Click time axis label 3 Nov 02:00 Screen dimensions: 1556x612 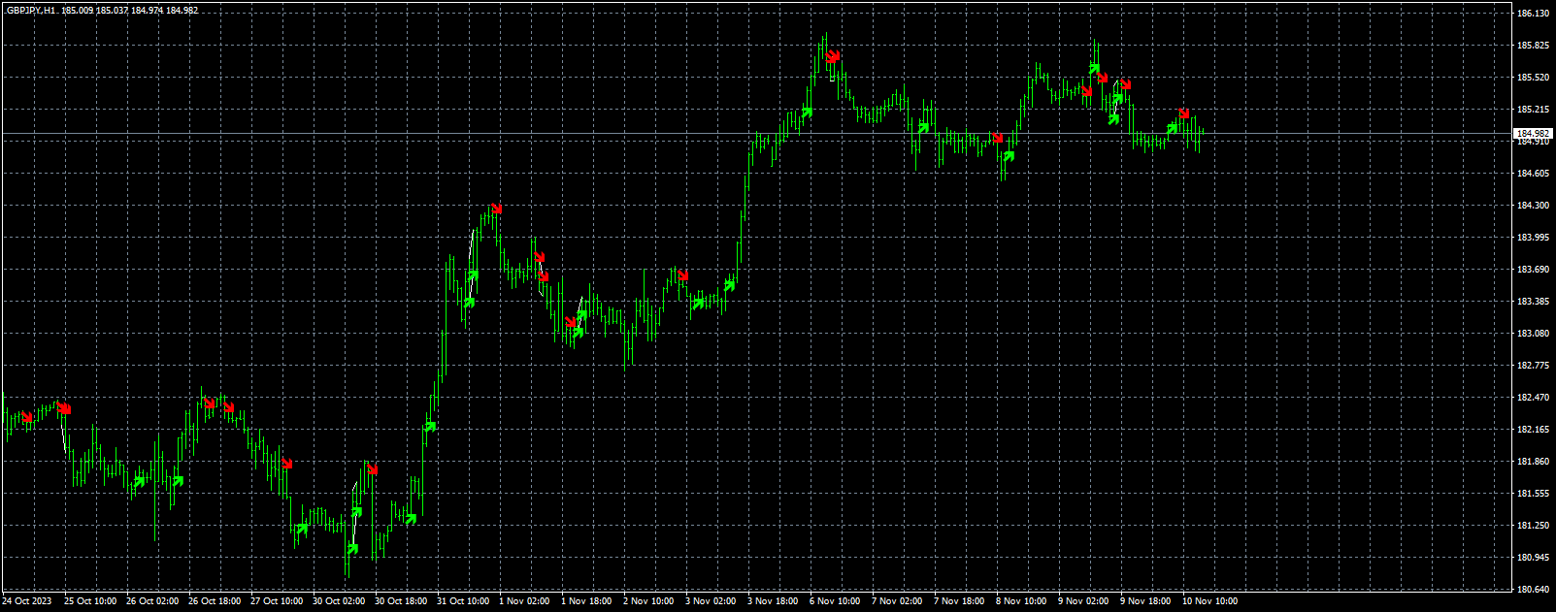coord(711,601)
